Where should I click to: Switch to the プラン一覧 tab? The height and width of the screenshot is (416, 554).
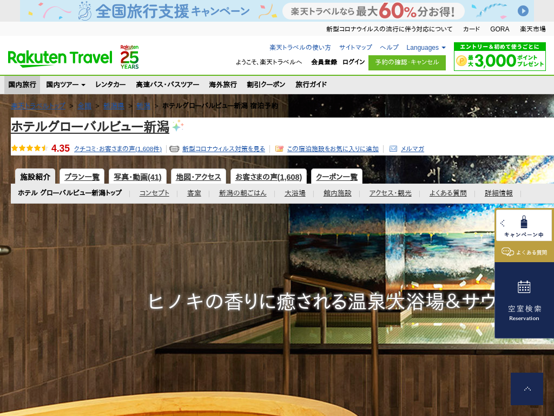(x=82, y=176)
